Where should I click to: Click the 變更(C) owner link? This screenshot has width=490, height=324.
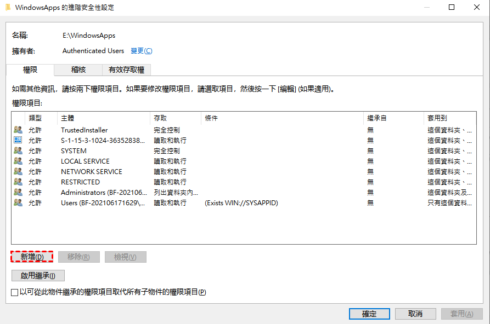click(141, 51)
